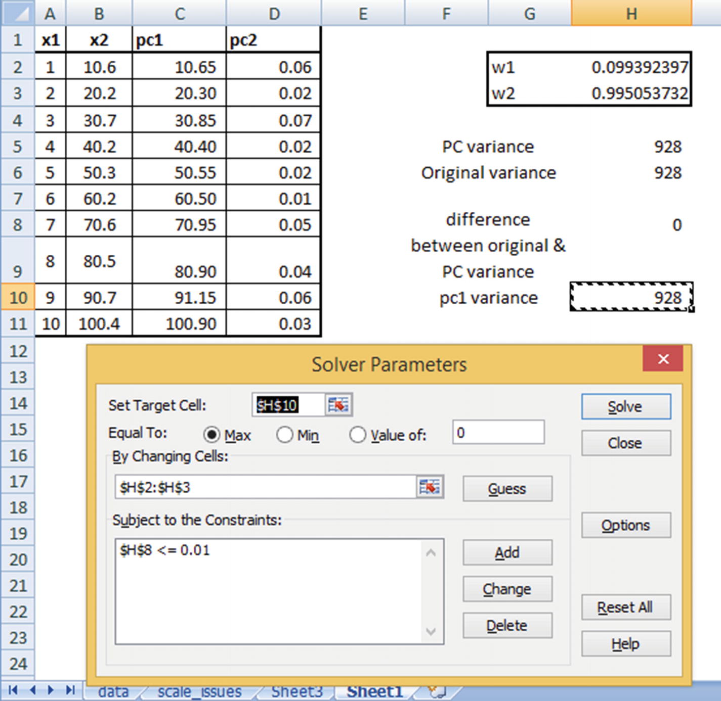The width and height of the screenshot is (721, 701).
Task: Click the Change constraint button
Action: (x=507, y=589)
